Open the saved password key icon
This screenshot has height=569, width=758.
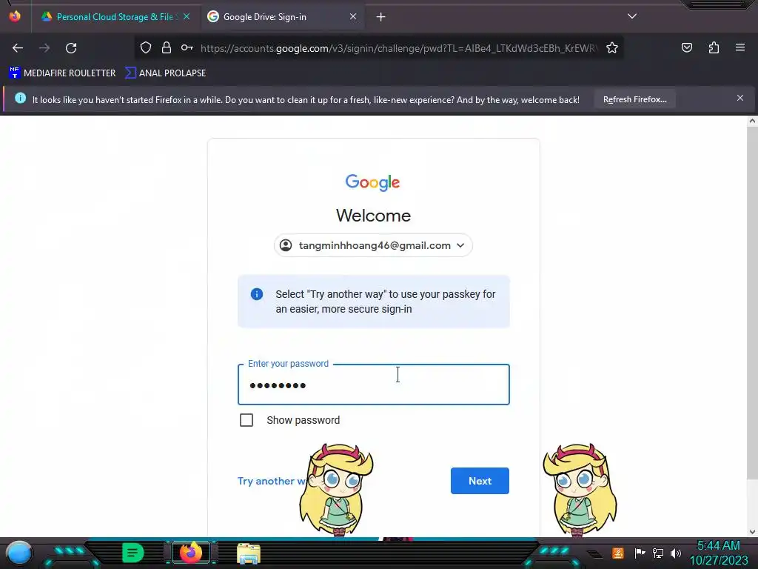click(187, 48)
